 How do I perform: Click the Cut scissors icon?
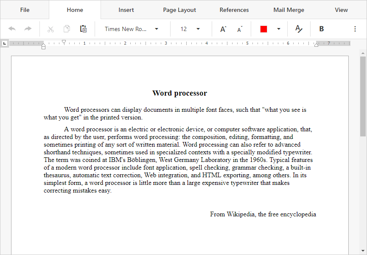[50, 29]
